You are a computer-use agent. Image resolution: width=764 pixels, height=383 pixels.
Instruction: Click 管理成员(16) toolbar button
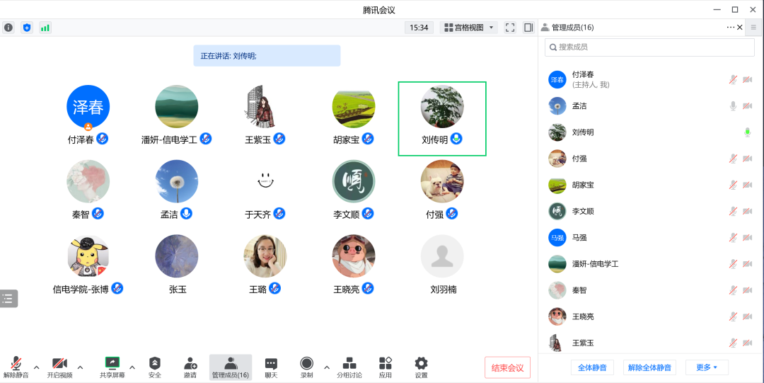click(x=231, y=368)
